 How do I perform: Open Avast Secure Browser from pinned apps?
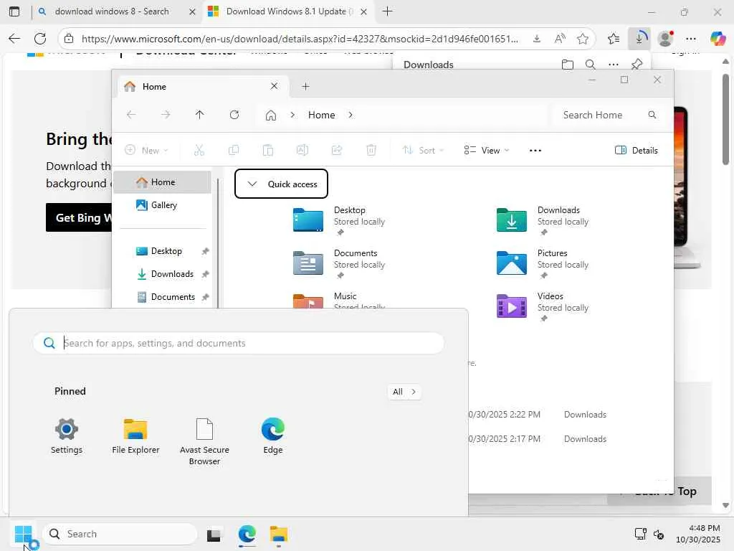pos(204,441)
